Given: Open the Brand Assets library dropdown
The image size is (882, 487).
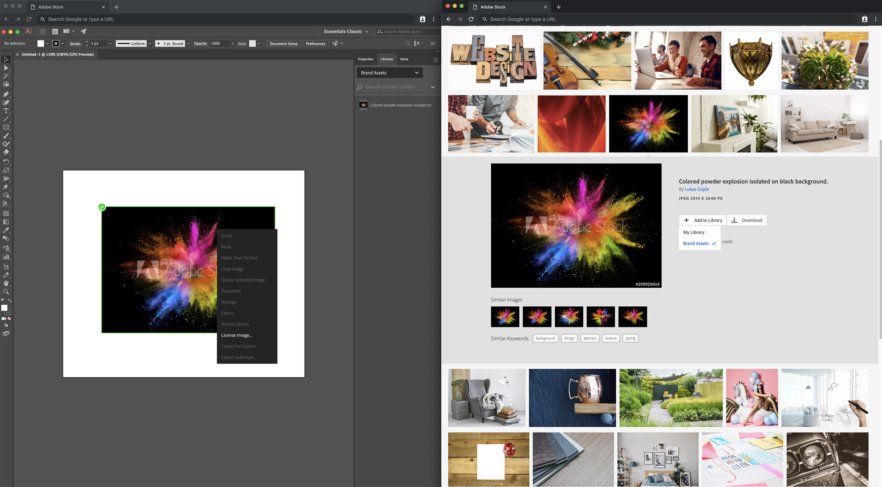Looking at the screenshot, I should pos(389,73).
